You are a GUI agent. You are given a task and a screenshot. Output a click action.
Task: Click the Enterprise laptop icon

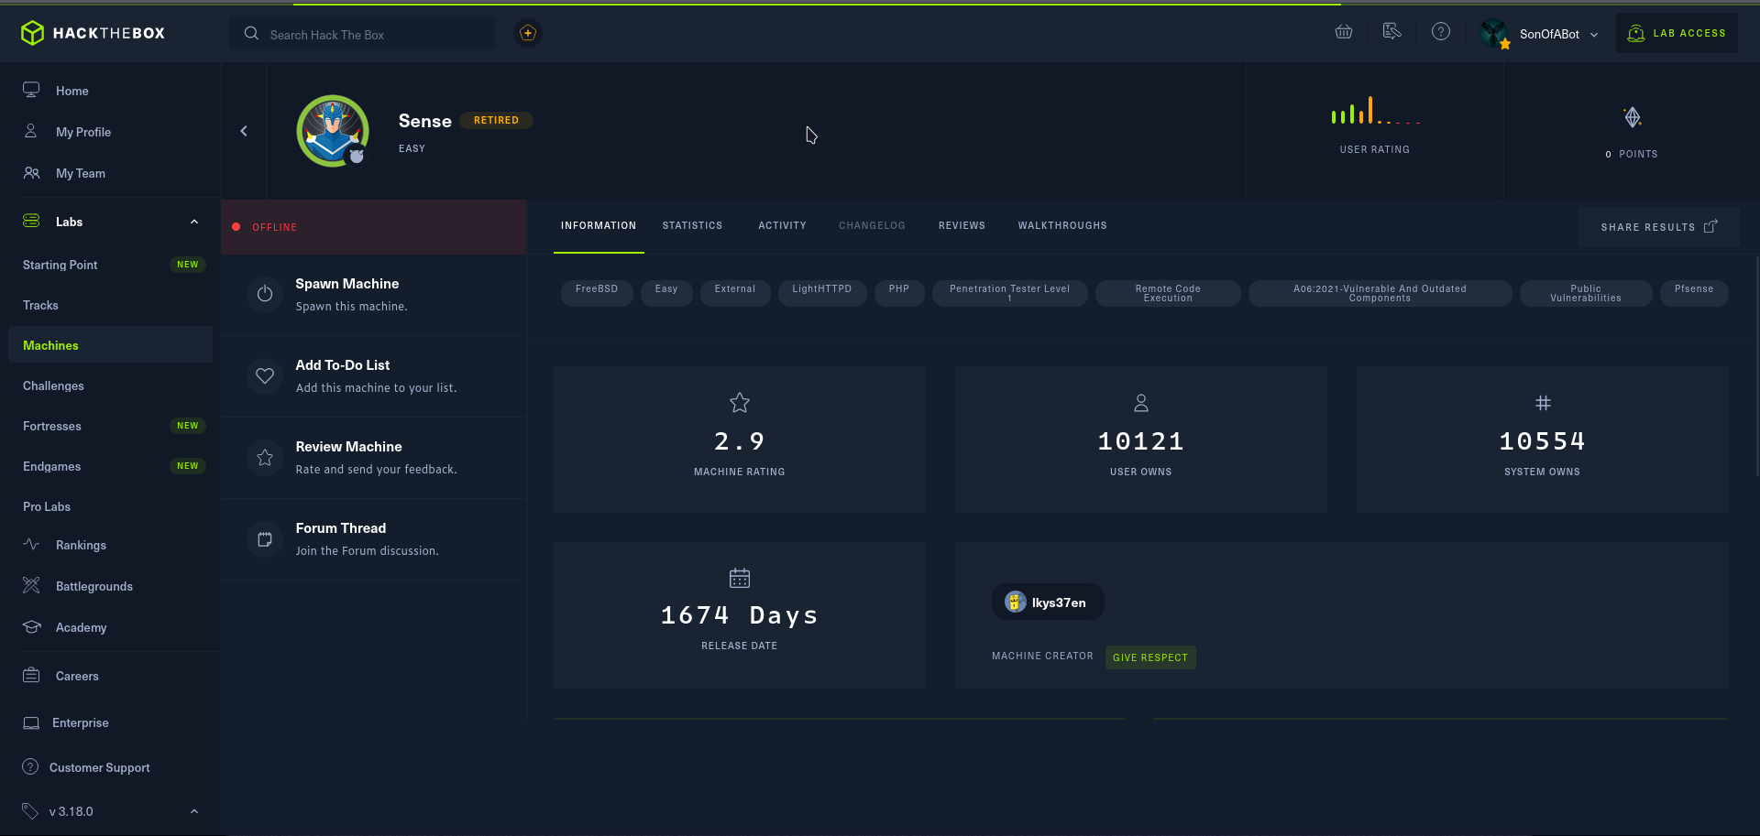[31, 722]
